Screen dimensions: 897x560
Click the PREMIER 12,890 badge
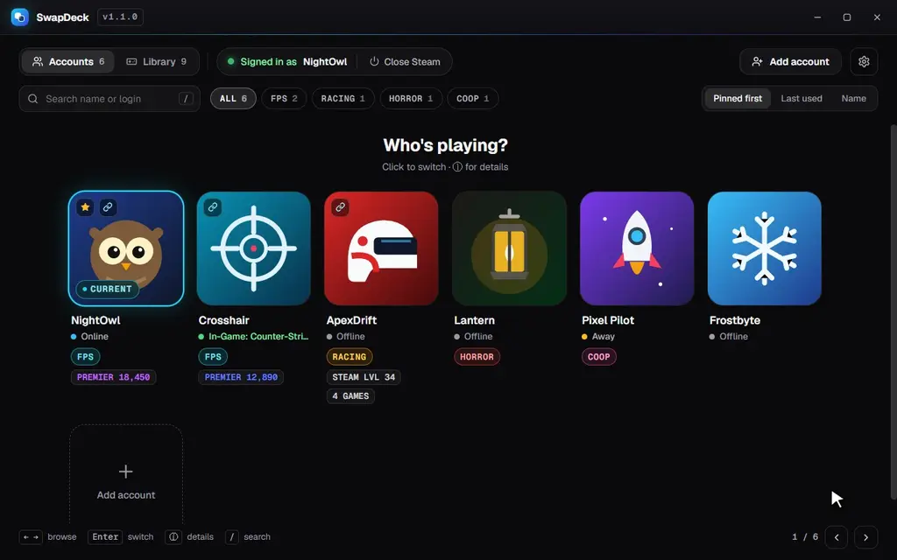241,377
